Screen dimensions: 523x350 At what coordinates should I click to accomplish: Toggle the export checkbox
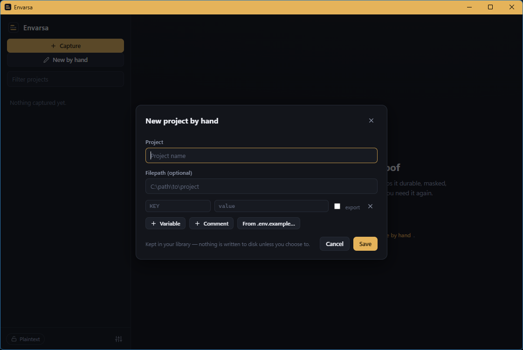[x=337, y=206]
